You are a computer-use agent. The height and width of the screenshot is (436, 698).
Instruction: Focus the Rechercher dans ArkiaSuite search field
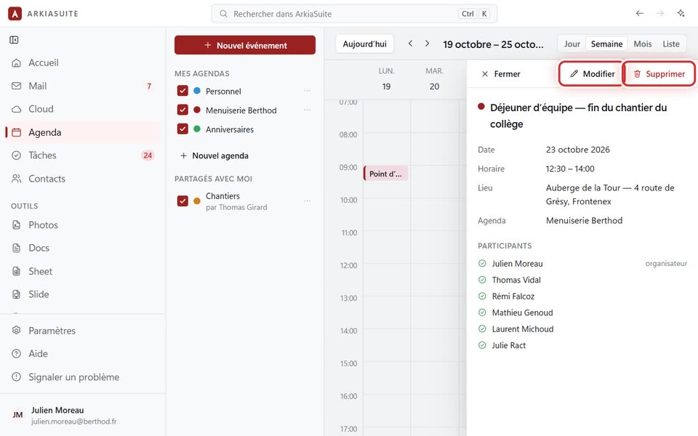(x=354, y=14)
